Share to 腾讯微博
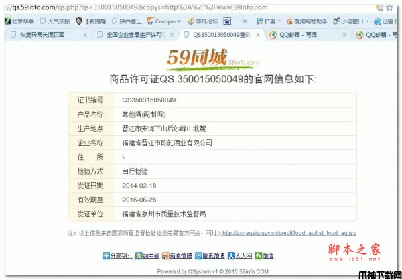Screen dimensions: 402x280 point(210,255)
